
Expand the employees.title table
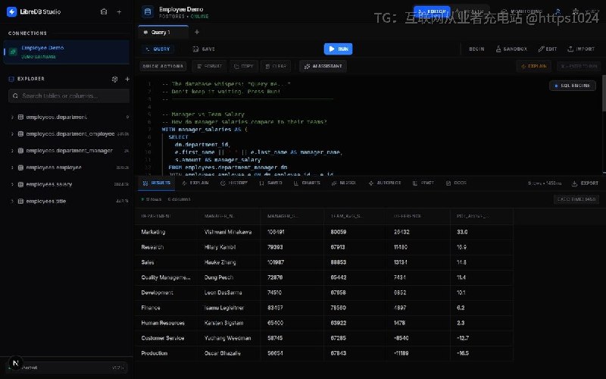pyautogui.click(x=12, y=201)
